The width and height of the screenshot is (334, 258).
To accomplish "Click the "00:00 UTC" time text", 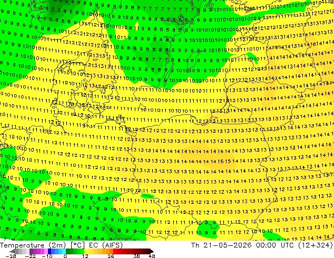I will 274,245.
